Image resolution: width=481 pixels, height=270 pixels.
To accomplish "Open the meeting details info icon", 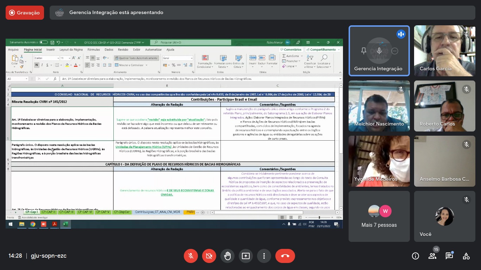I will pos(416,256).
